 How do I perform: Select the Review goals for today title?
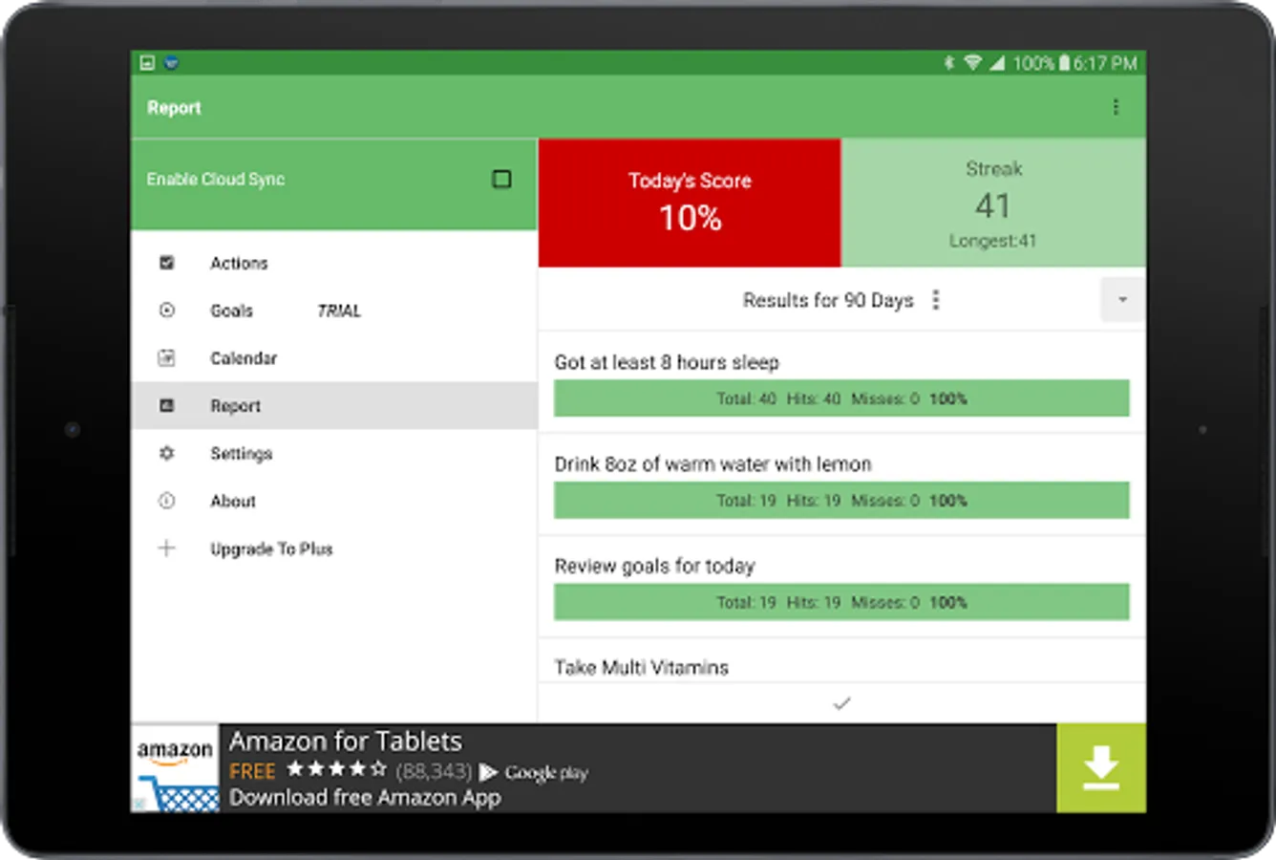click(654, 566)
